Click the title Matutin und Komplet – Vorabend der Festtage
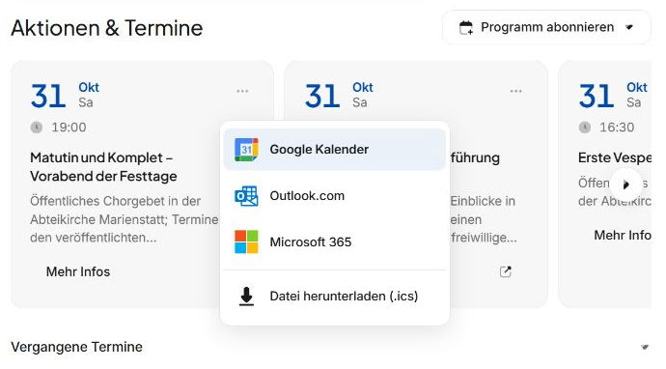The height and width of the screenshot is (369, 666). click(103, 167)
